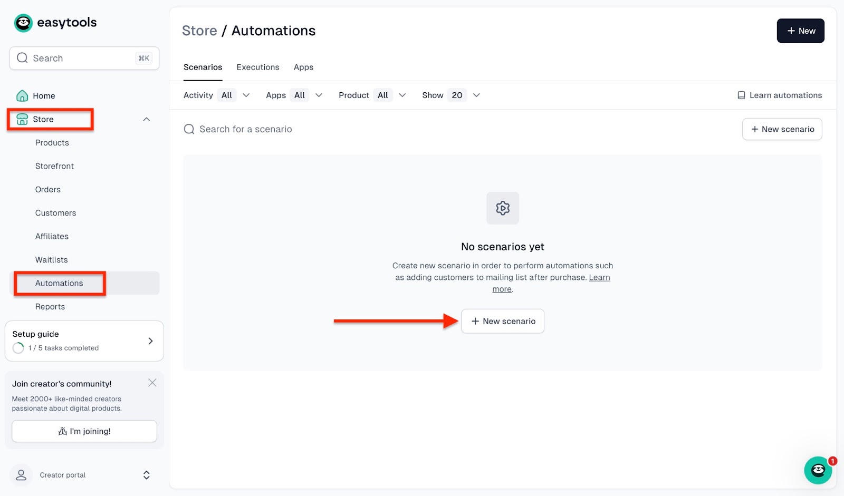The image size is (844, 496).
Task: Click the easytools sloth logo icon
Action: 23,23
